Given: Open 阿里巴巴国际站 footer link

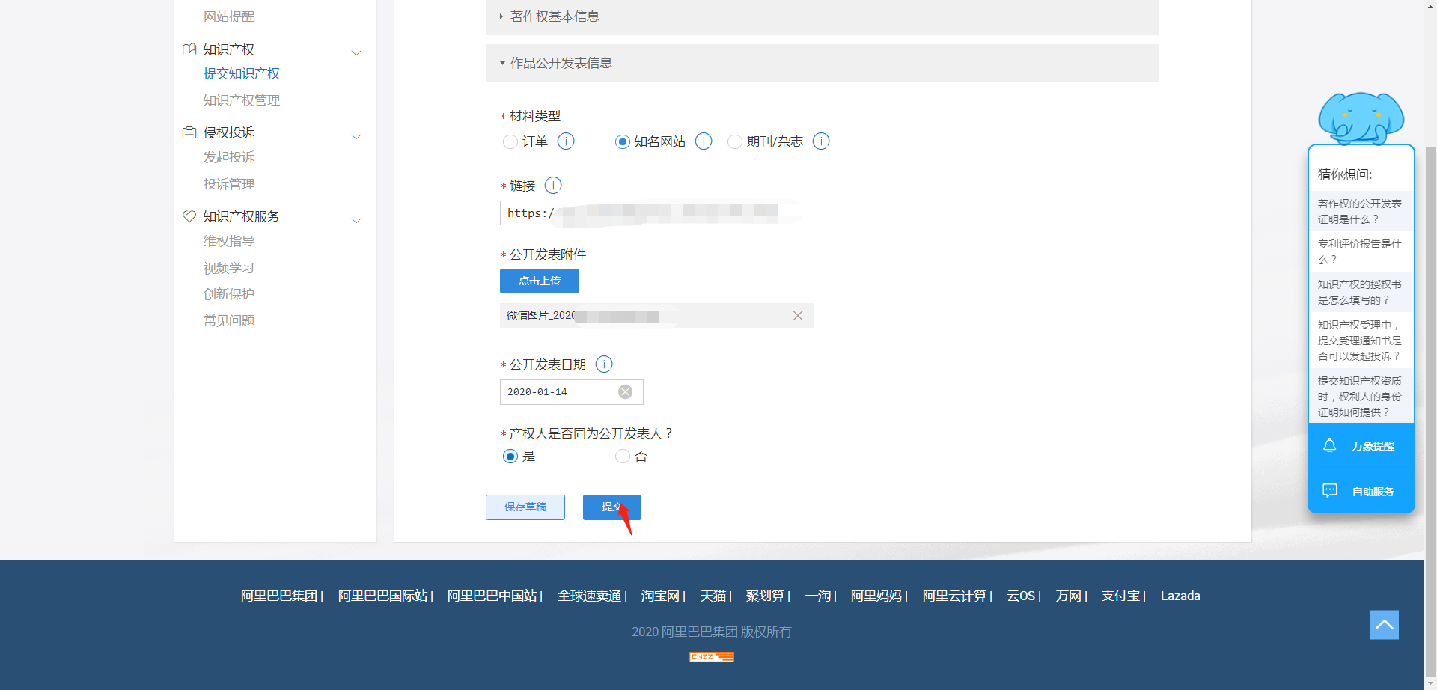Looking at the screenshot, I should tap(383, 596).
